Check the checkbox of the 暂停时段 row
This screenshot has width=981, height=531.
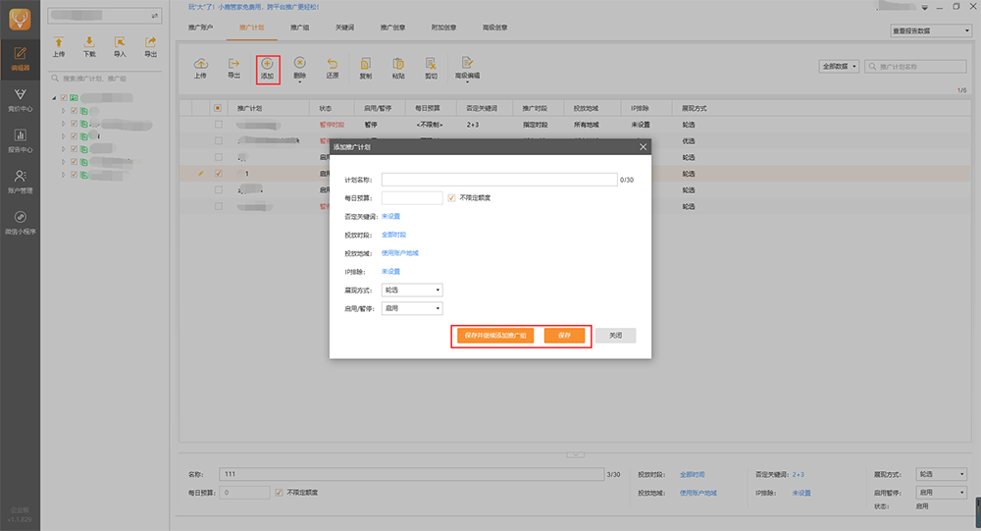pyautogui.click(x=219, y=125)
